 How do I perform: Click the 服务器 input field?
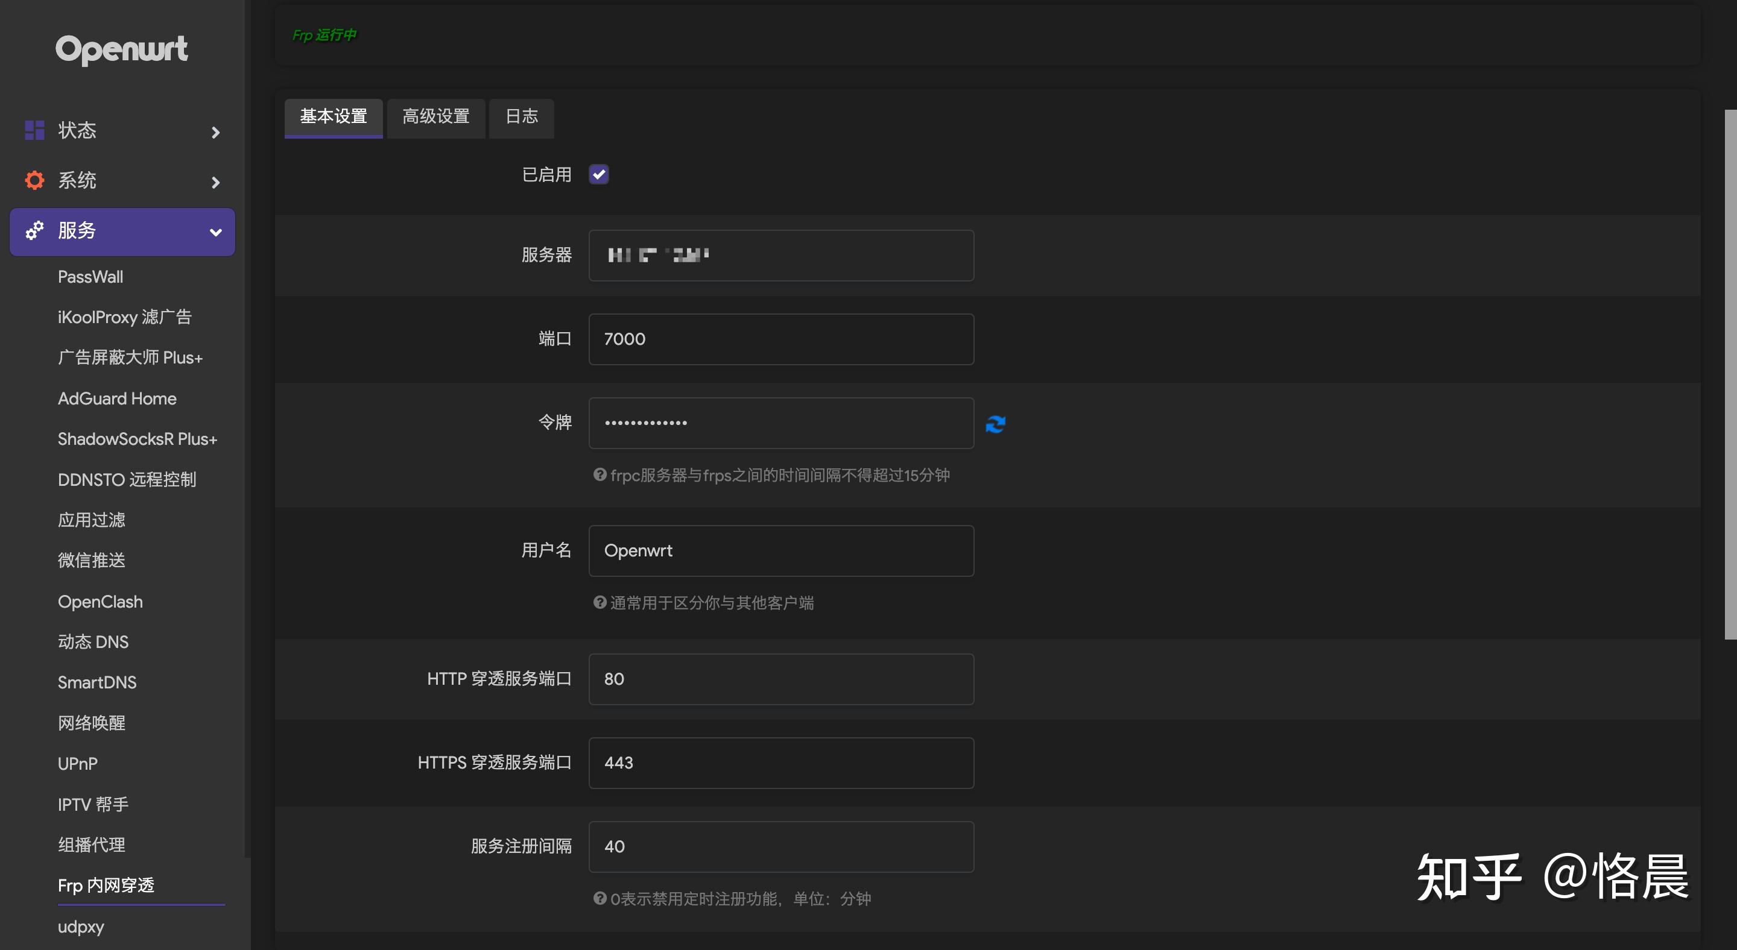click(781, 256)
